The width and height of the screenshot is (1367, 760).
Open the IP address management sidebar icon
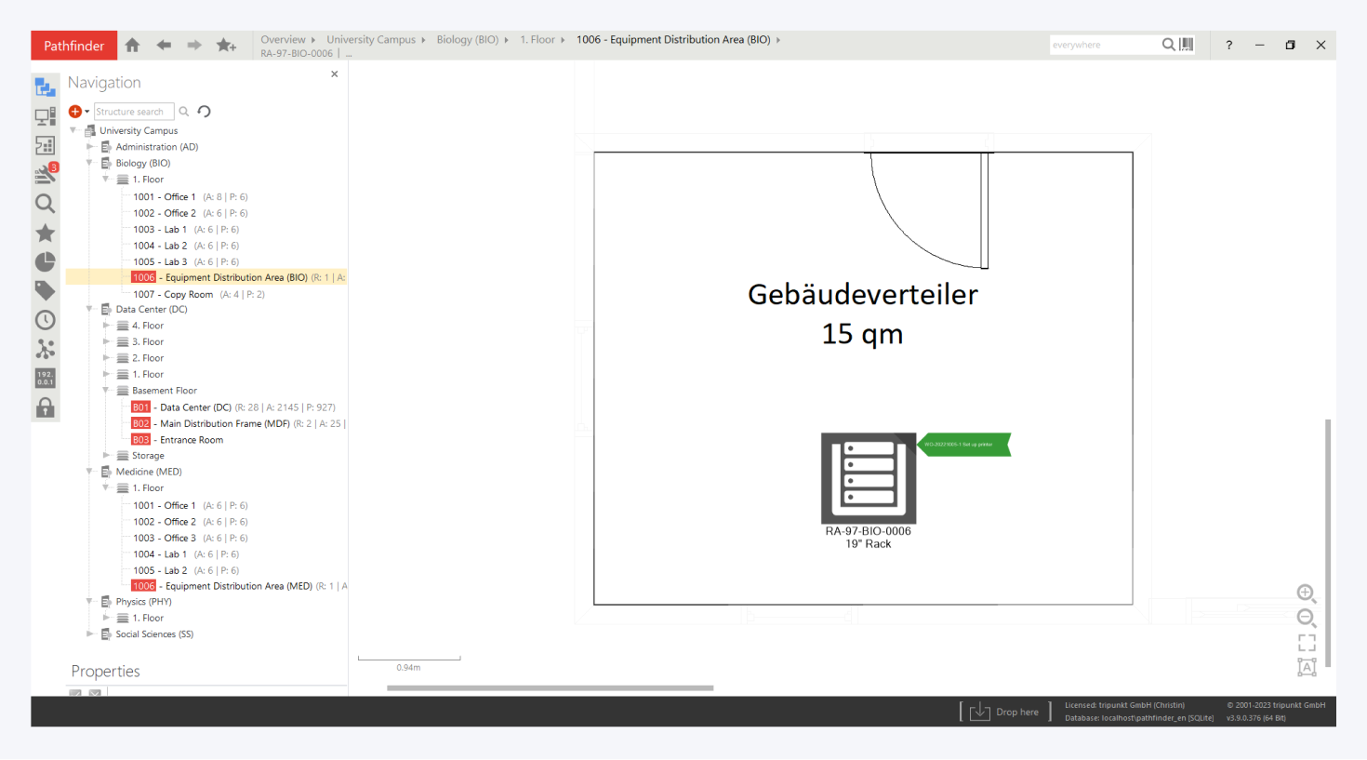[x=45, y=378]
